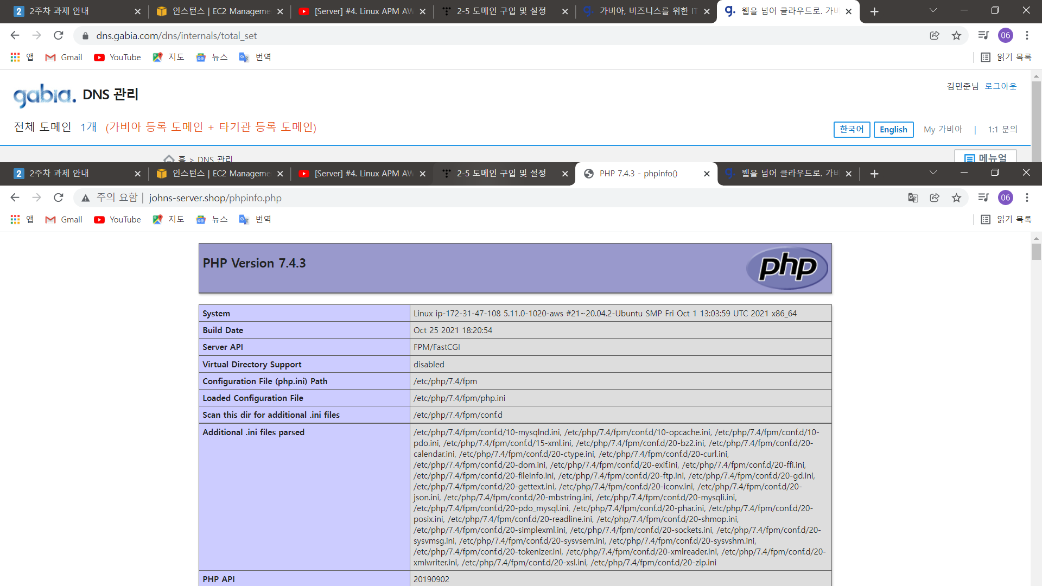Switch language to English on gabia
Screen dimensions: 1042x586
pyautogui.click(x=893, y=130)
